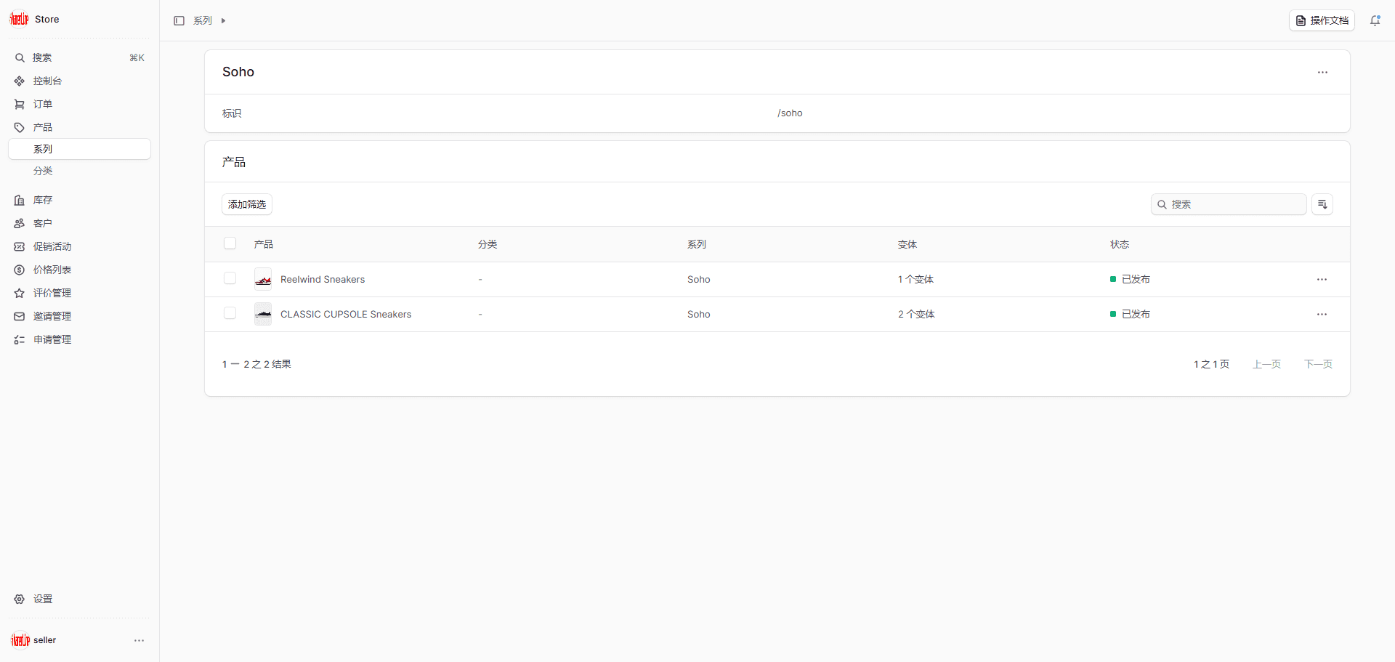Image resolution: width=1395 pixels, height=662 pixels.
Task: Open the inventory icon in sidebar
Action: pyautogui.click(x=20, y=200)
